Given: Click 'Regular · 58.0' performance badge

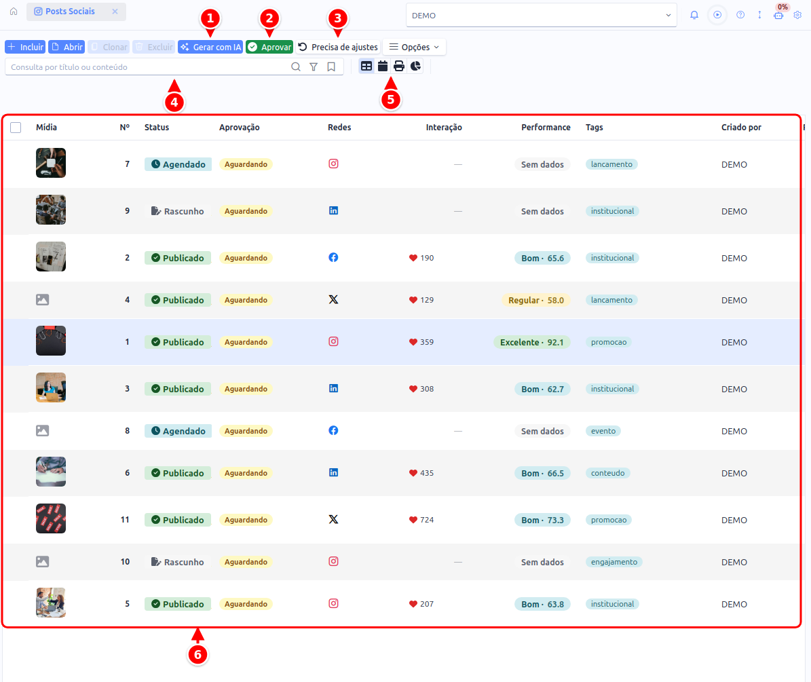Looking at the screenshot, I should 536,301.
